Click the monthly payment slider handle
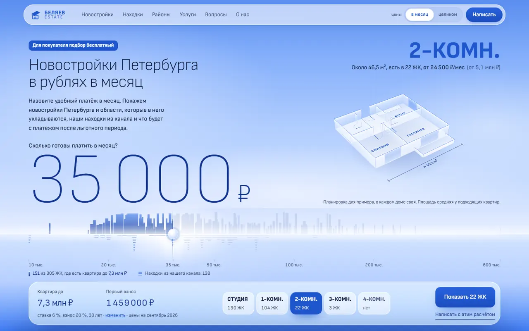Screen dimensions: 529x331 pos(173,234)
